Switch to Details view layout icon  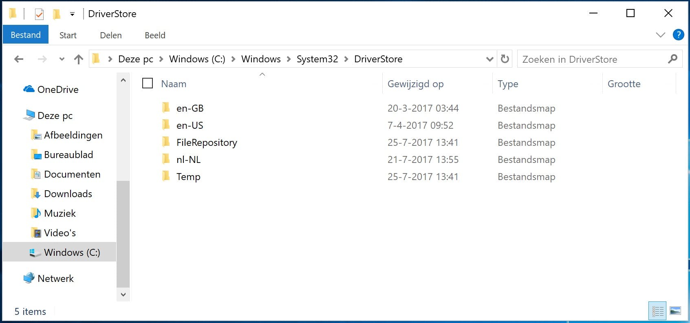pyautogui.click(x=657, y=312)
